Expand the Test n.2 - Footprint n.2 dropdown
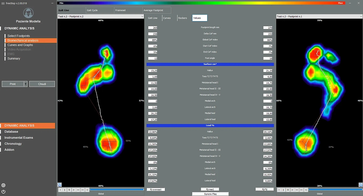Screen dimensions: 363x196 [142, 17]
